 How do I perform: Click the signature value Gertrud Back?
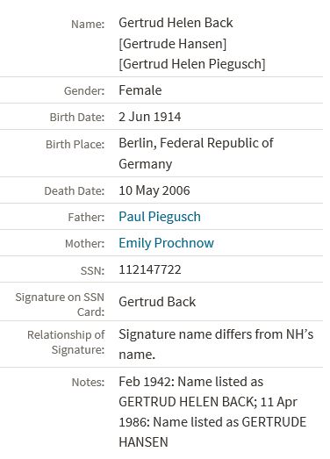click(x=157, y=302)
